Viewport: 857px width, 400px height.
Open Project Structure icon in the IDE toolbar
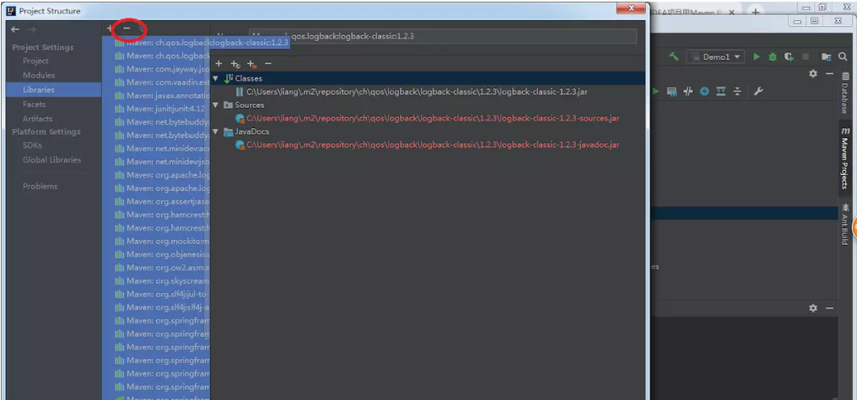826,56
